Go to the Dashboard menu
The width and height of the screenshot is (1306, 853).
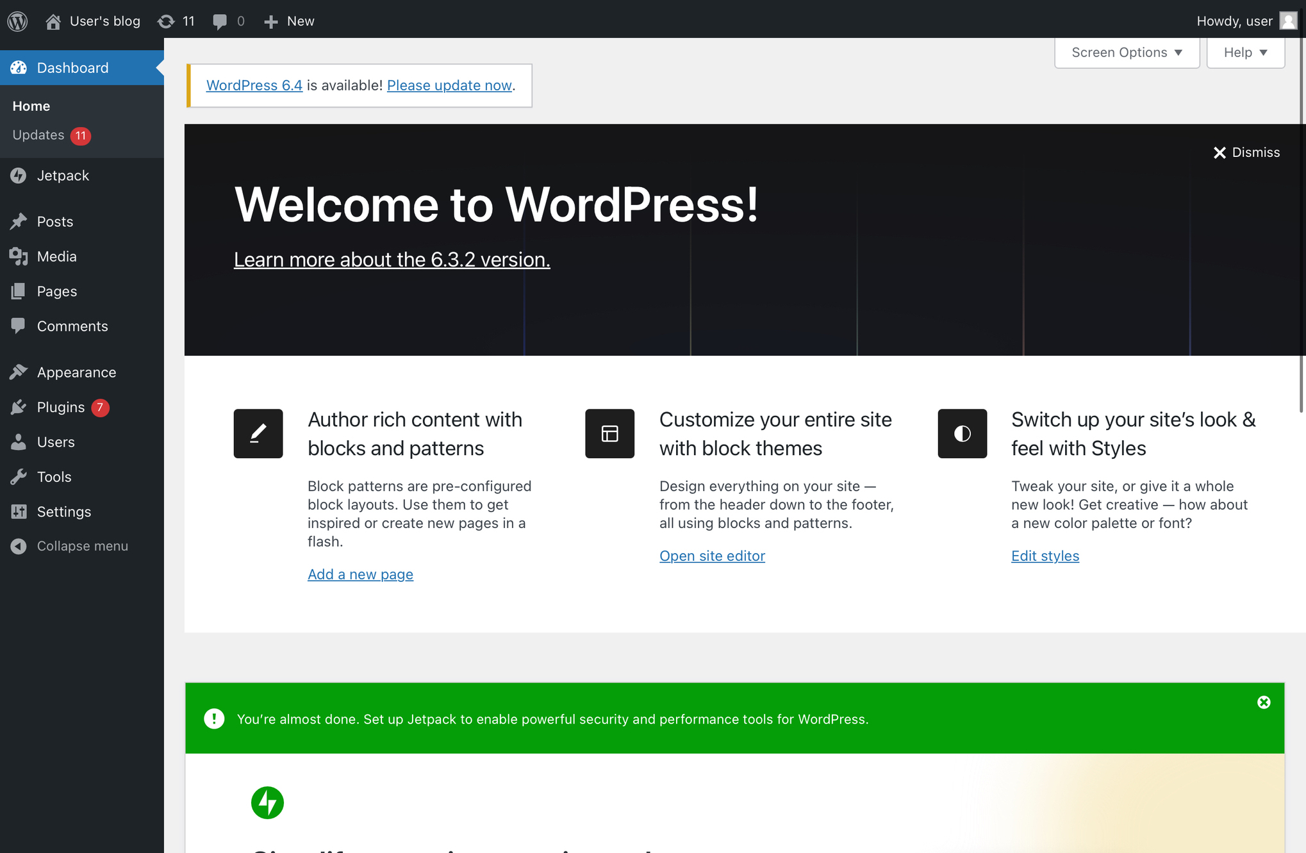click(x=82, y=67)
